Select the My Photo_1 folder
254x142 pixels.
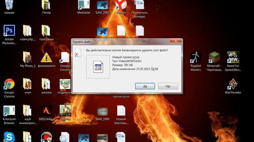[x=28, y=60]
